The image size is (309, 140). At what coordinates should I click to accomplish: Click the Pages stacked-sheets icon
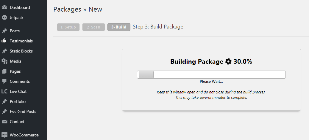point(4,71)
